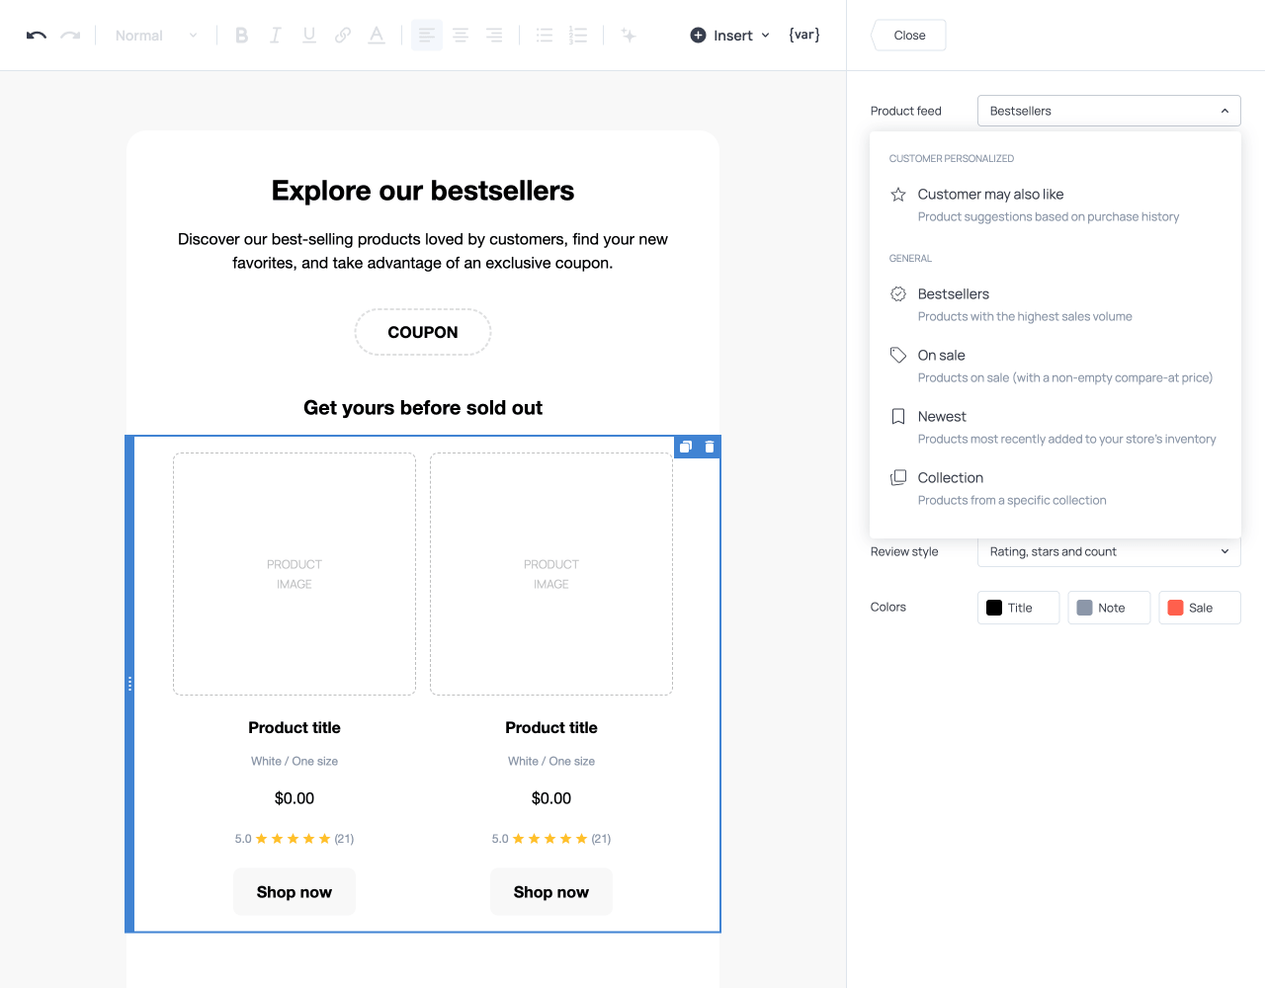Create a bulleted list
The image size is (1265, 988).
coord(544,35)
